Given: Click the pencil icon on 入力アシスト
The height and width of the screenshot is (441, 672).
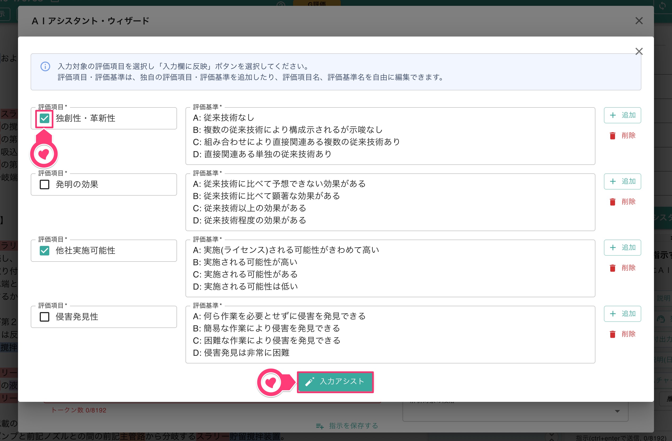Looking at the screenshot, I should click(x=310, y=382).
